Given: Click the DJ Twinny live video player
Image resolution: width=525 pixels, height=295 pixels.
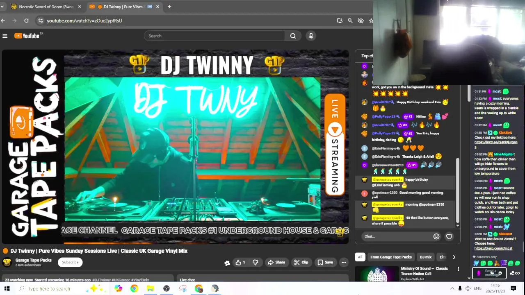Looking at the screenshot, I should tap(175, 147).
